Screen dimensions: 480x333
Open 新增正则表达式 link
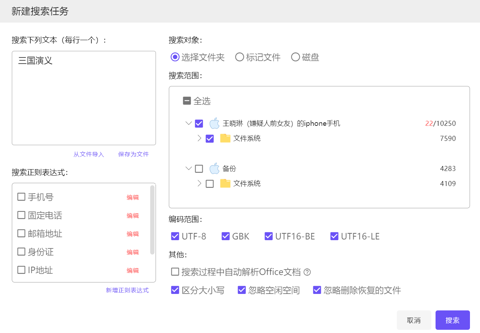(127, 290)
